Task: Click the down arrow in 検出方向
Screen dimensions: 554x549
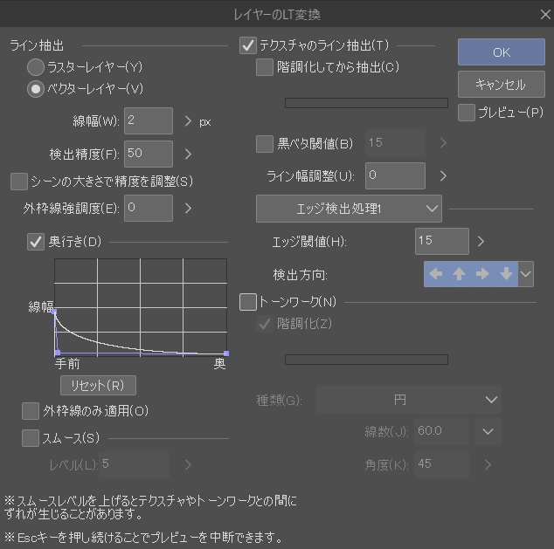Action: [x=506, y=274]
